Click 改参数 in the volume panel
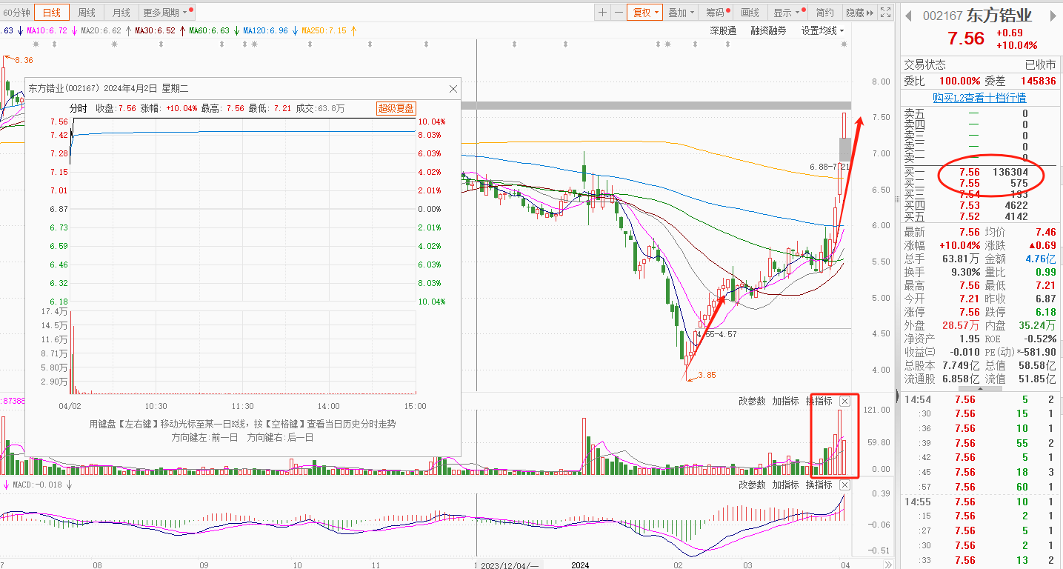The height and width of the screenshot is (569, 1063). [x=752, y=402]
